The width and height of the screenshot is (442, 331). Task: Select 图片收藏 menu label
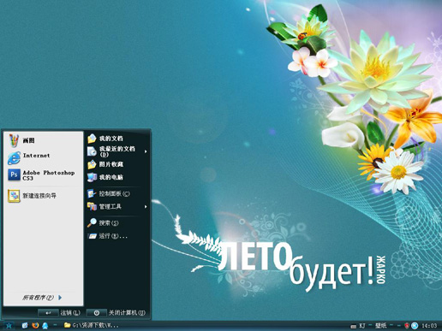point(111,164)
